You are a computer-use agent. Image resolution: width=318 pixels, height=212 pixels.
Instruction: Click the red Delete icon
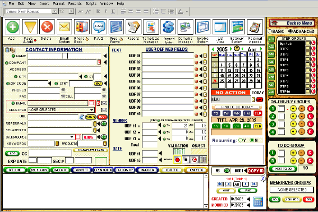pos(47,27)
